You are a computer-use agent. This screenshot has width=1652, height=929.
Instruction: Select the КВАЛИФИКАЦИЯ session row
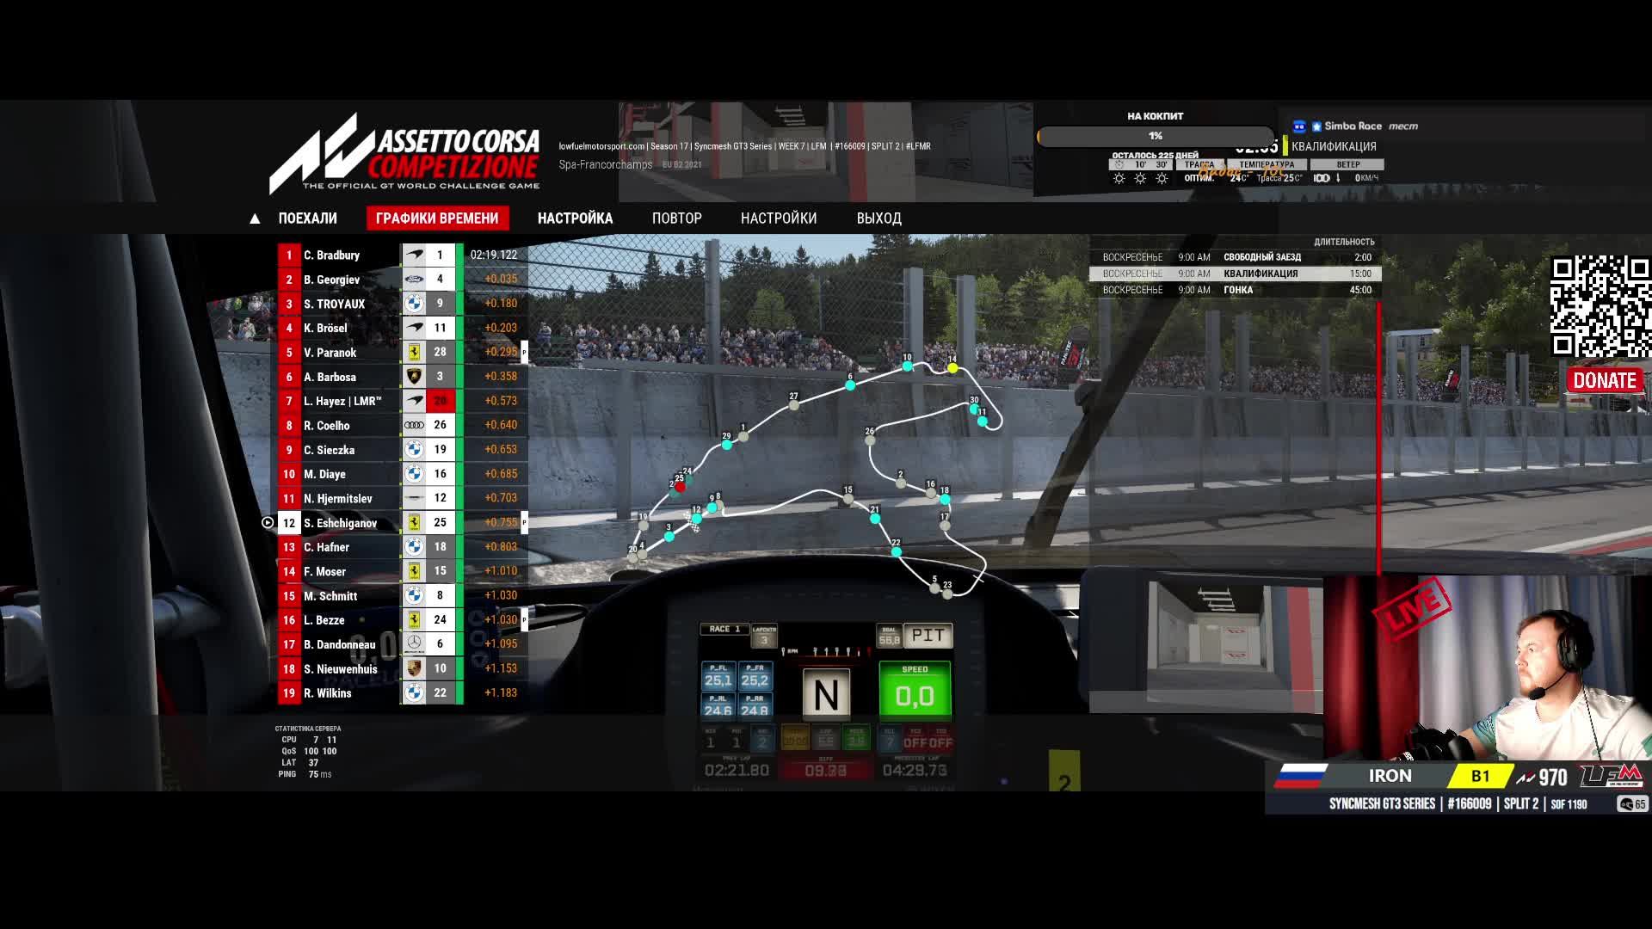pos(1235,274)
